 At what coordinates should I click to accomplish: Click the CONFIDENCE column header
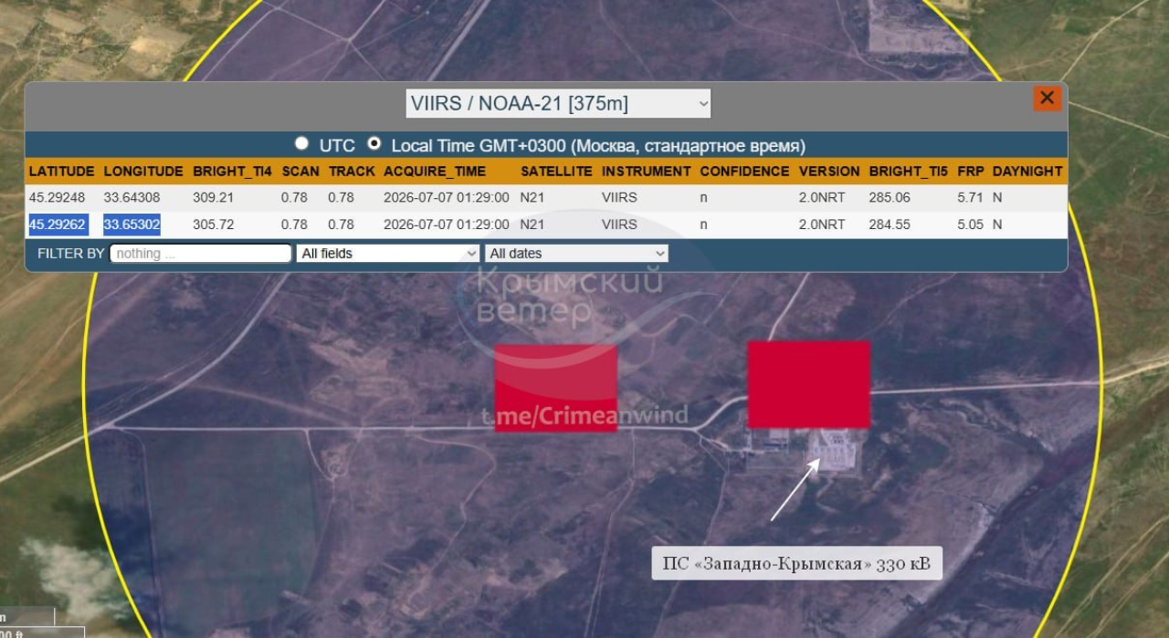(744, 171)
